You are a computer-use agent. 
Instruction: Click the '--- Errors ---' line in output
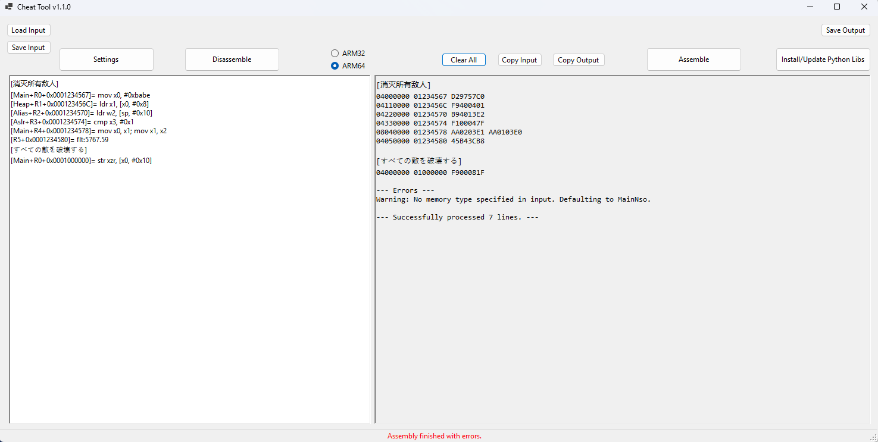coord(405,190)
